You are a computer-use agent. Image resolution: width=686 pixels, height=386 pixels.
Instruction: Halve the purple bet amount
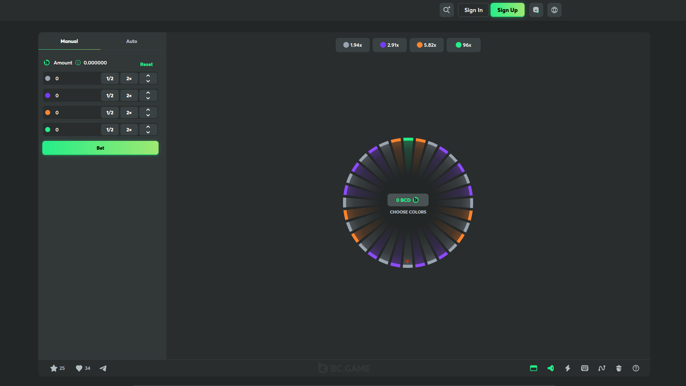(x=110, y=95)
